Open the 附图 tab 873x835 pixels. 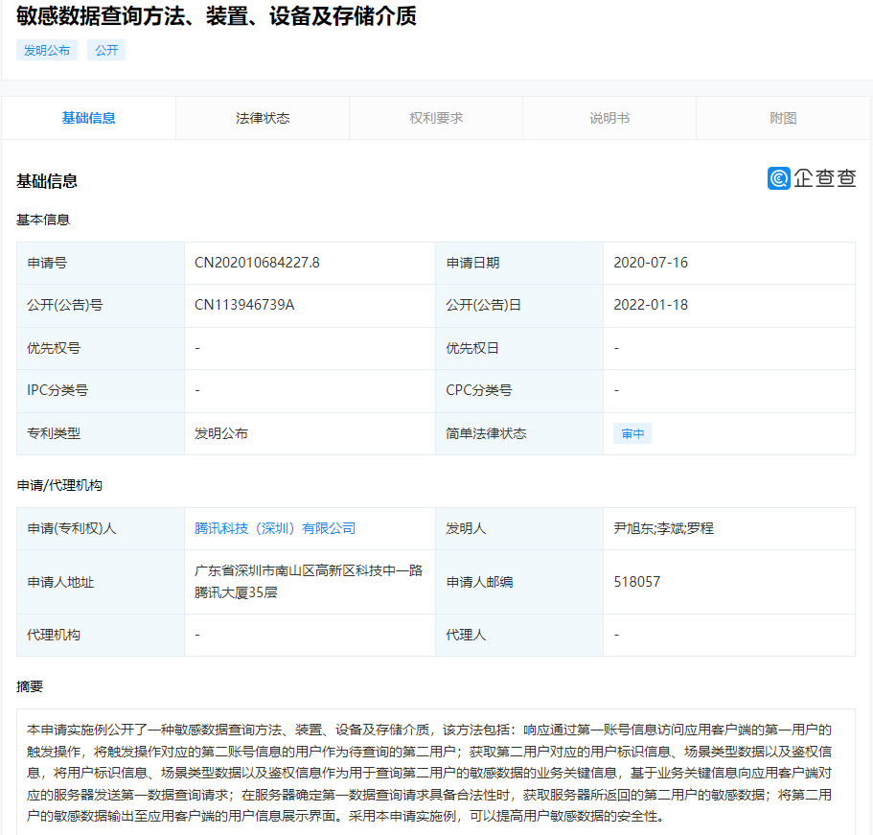click(x=783, y=117)
